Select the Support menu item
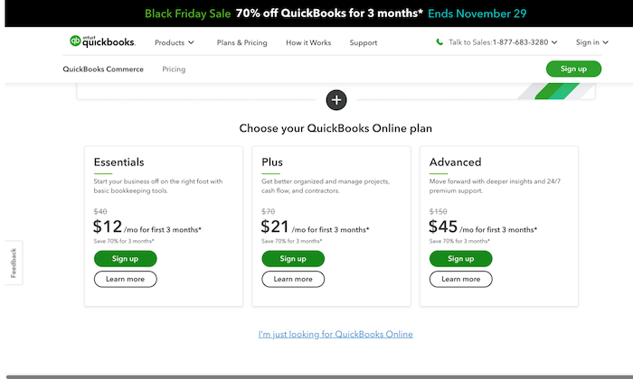The image size is (633, 379). click(x=364, y=42)
